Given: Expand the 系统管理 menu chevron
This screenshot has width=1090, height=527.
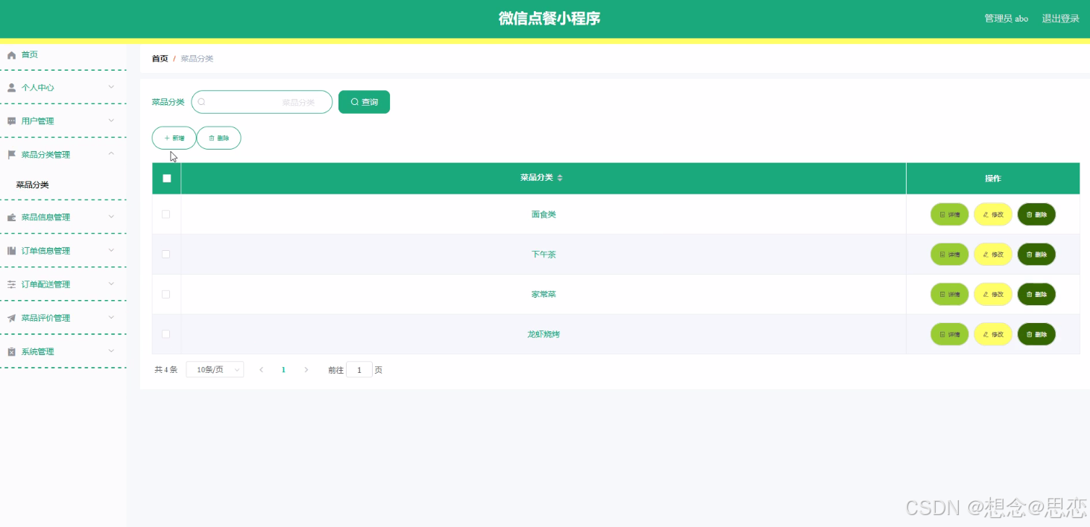Looking at the screenshot, I should pos(111,351).
